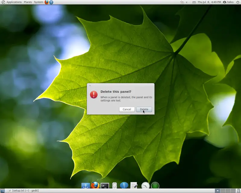
Task: Switch to the fourth workspace
Action: (233, 191)
